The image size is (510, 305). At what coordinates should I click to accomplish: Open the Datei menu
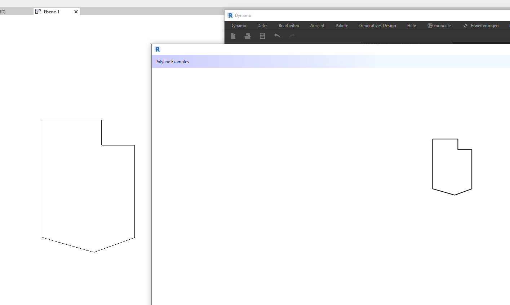click(x=262, y=25)
